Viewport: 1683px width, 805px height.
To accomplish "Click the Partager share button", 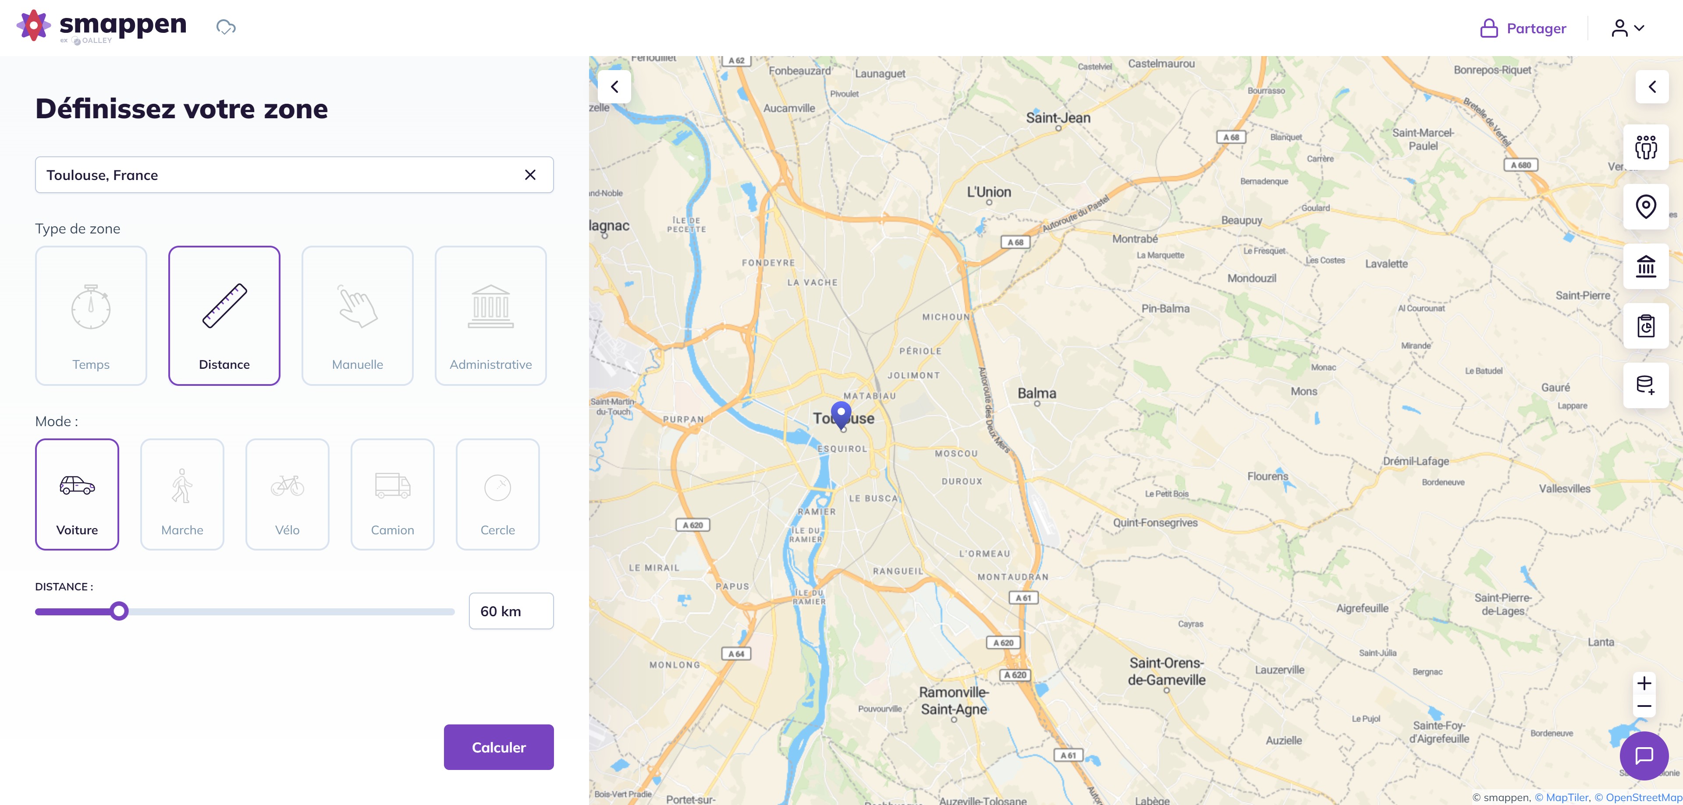I will click(x=1523, y=28).
